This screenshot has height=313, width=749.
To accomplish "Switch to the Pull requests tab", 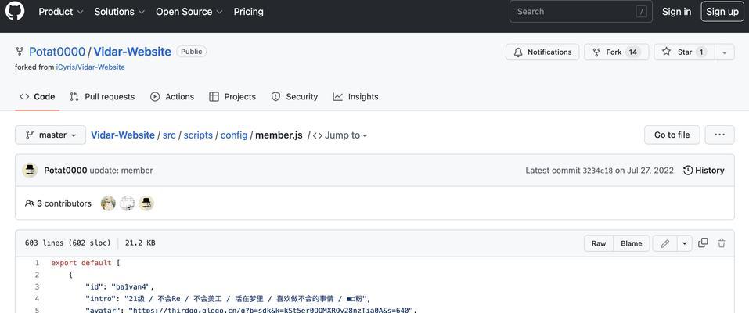I will [x=103, y=96].
